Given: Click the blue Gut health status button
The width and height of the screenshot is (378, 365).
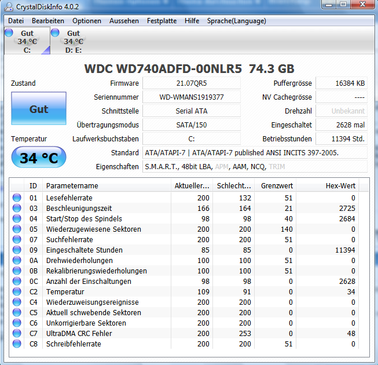Looking at the screenshot, I should point(39,108).
